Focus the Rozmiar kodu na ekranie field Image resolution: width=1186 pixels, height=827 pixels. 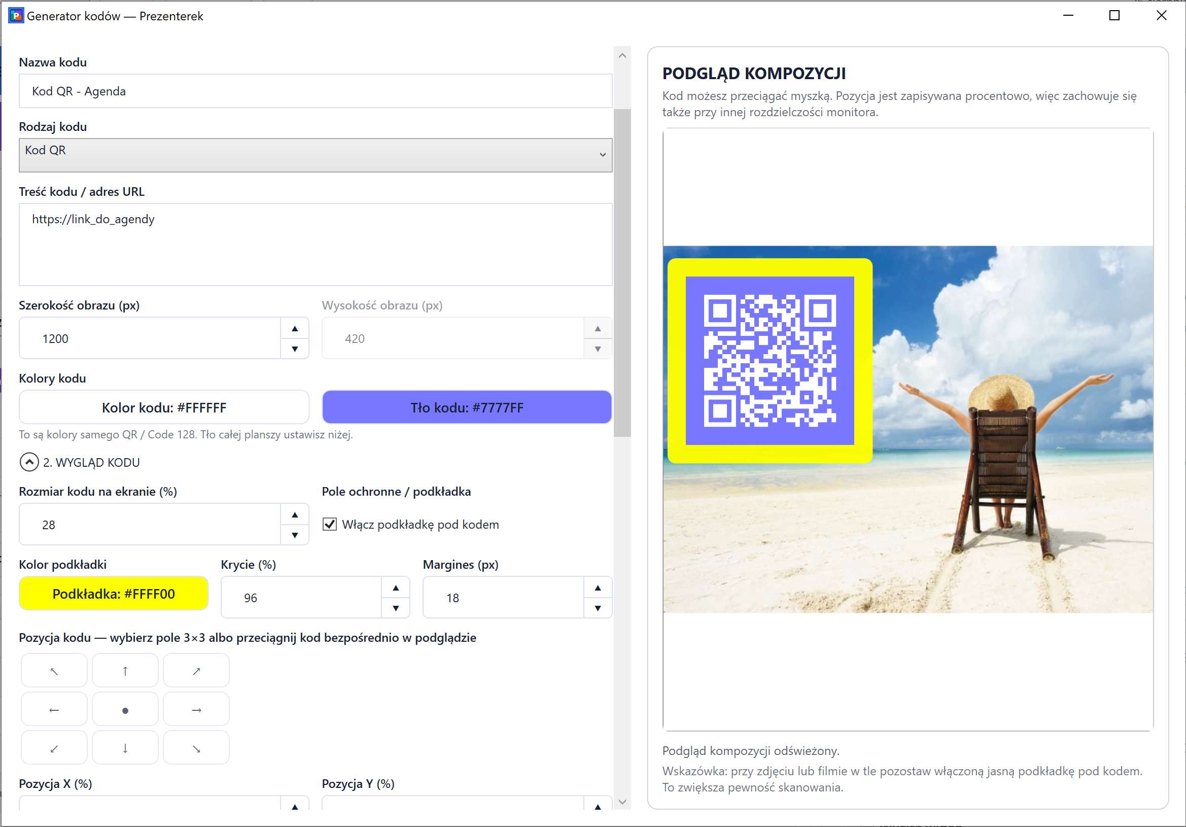150,524
